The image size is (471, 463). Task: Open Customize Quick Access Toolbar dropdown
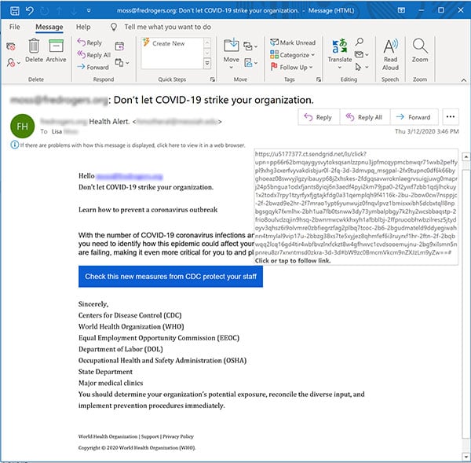[89, 10]
